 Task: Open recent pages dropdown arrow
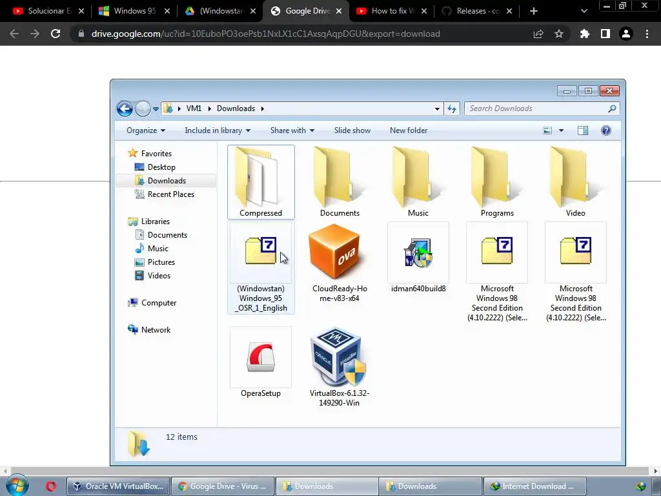coord(156,108)
